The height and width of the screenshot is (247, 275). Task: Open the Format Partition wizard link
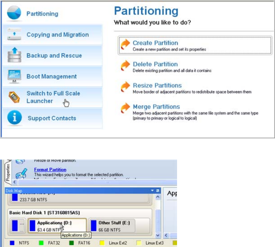pos(50,169)
